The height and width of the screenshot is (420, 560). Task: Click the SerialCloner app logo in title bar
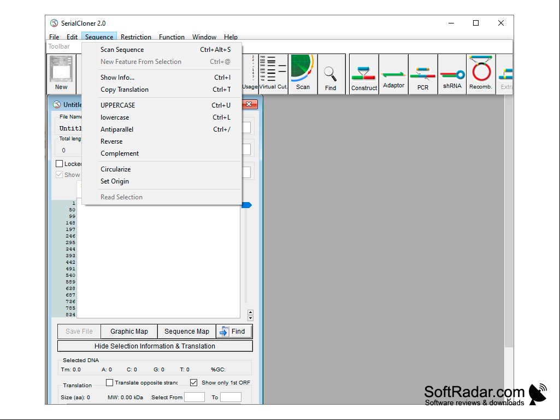54,23
